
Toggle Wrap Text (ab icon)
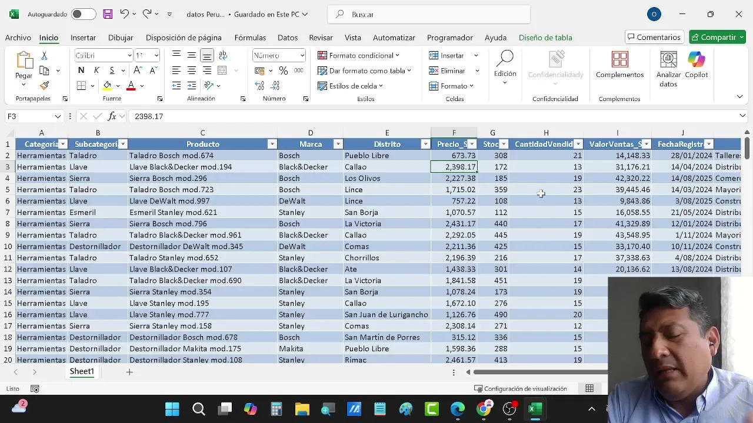coord(222,55)
